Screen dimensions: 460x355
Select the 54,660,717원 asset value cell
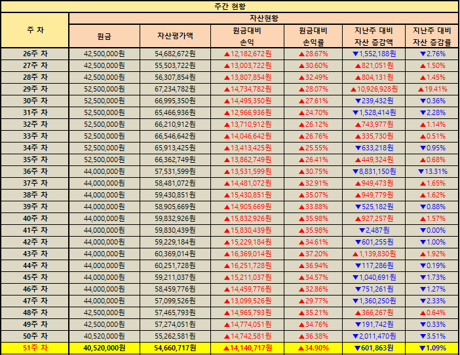tap(176, 348)
